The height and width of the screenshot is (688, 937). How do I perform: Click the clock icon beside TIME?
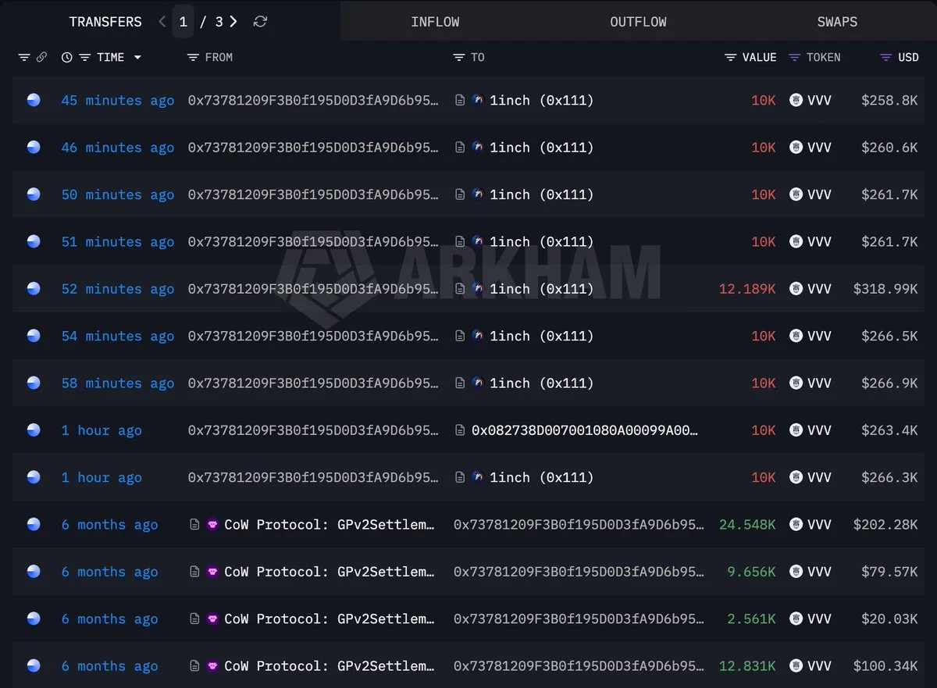point(67,57)
